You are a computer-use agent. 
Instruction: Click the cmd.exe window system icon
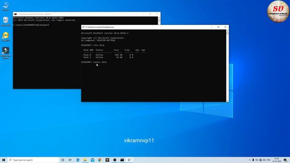15,14
